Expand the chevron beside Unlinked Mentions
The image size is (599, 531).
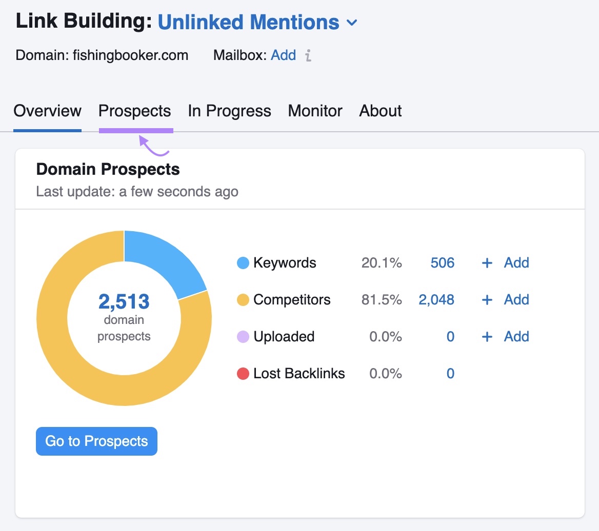[352, 23]
